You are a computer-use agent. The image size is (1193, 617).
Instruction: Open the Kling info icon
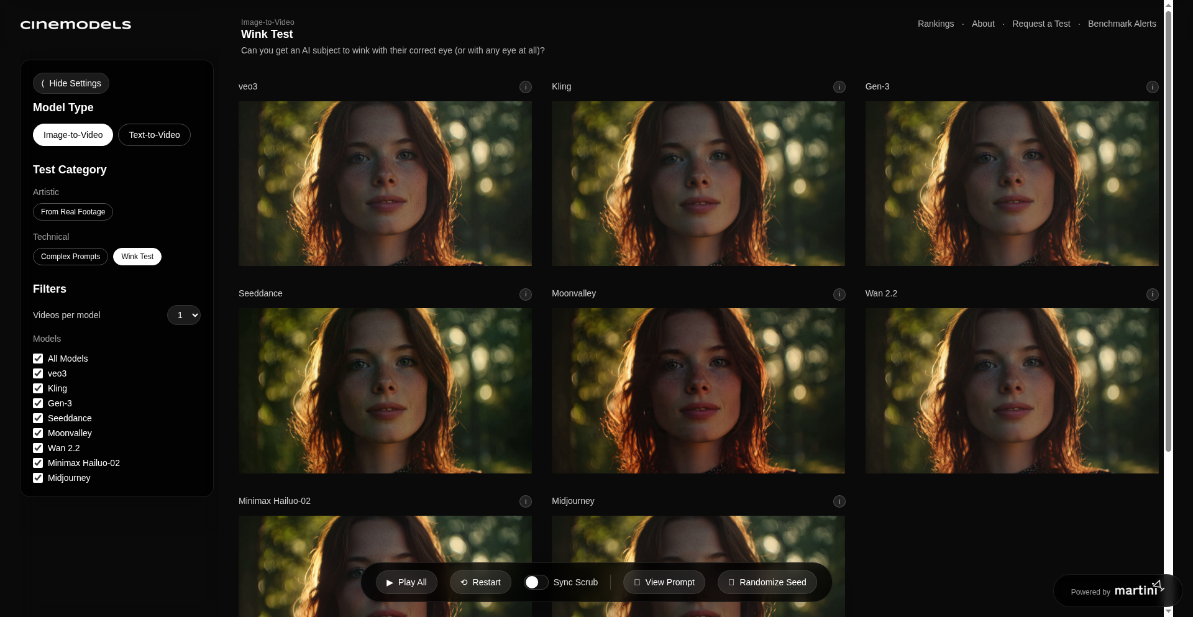point(839,87)
